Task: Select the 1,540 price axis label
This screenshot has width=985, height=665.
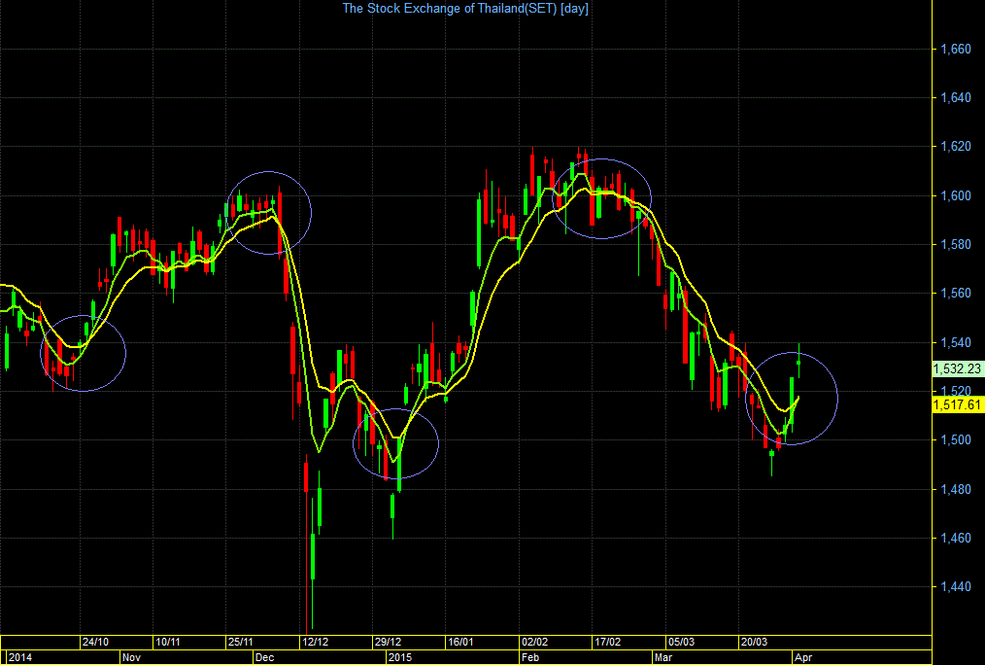Action: [956, 342]
